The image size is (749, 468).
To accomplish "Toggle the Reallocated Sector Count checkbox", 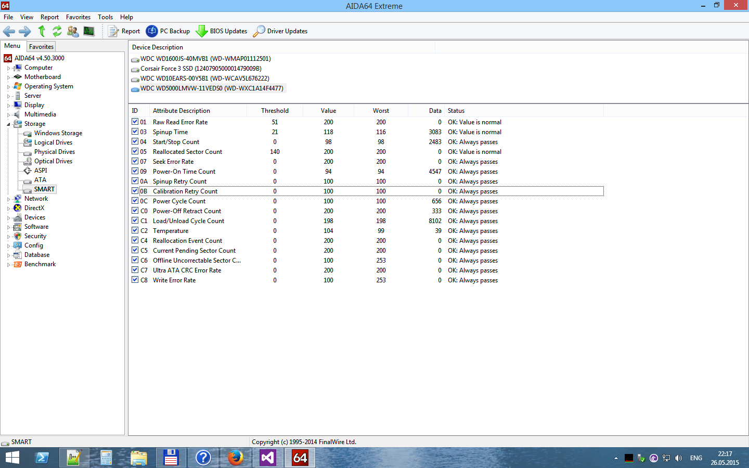I will [135, 151].
